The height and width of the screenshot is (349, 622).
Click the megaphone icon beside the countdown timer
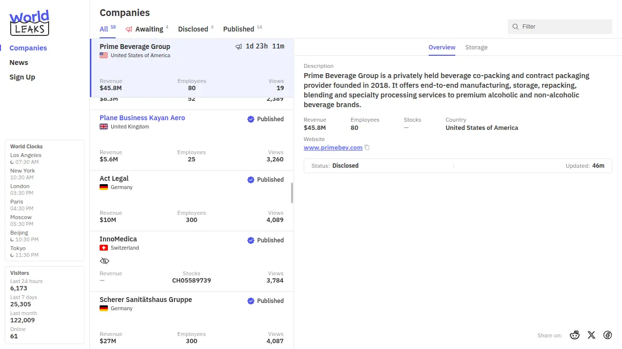(x=239, y=47)
